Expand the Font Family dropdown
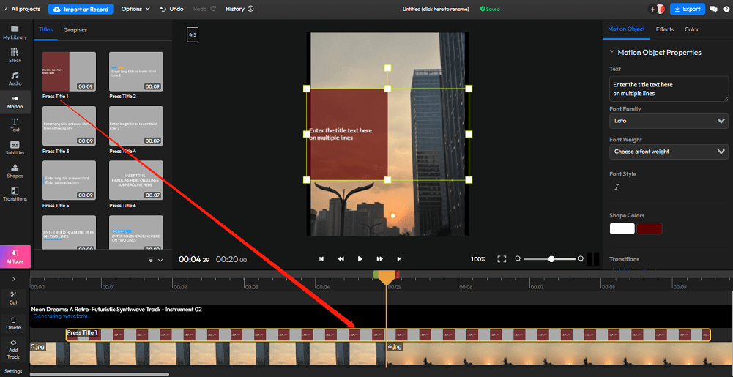This screenshot has height=377, width=733. click(x=669, y=121)
